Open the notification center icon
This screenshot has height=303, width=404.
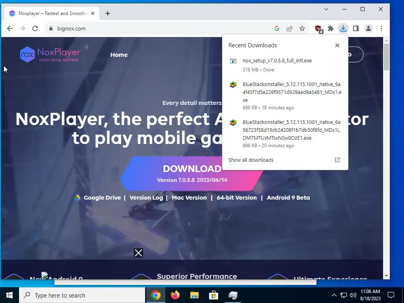click(391, 295)
